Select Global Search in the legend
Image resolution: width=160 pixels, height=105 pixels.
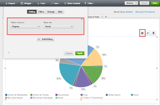(x=113, y=95)
